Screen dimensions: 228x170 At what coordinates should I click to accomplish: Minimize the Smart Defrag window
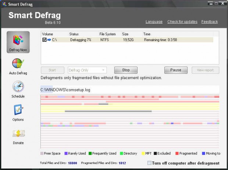[211, 4]
